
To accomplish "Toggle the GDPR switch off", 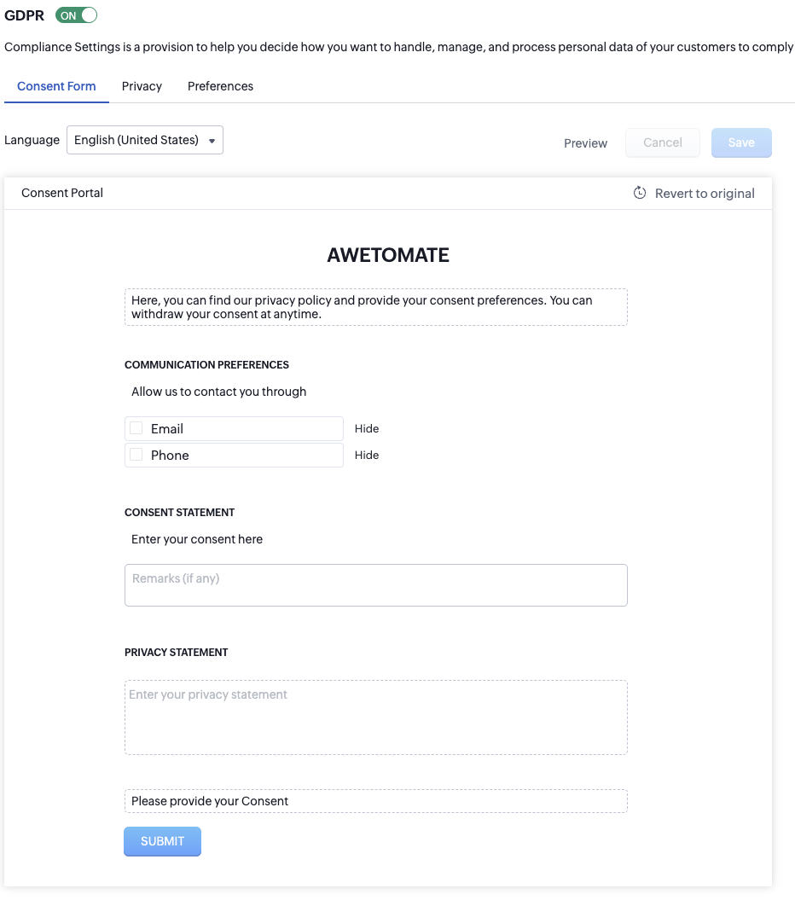I will 77,15.
